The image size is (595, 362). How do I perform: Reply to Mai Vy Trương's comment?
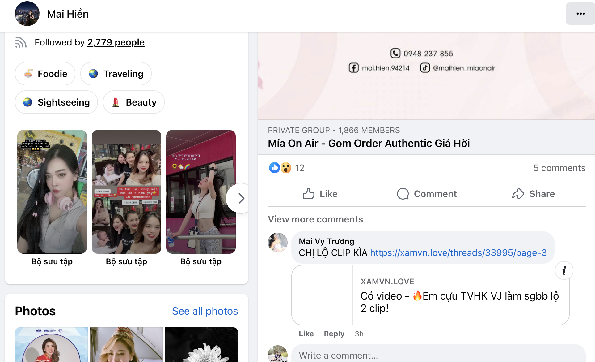coord(334,334)
